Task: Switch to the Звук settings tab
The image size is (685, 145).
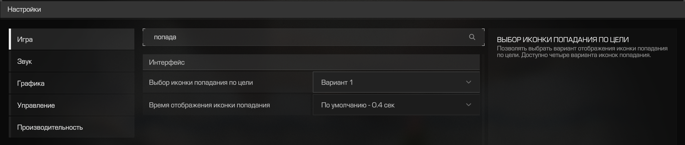Action: 72,61
